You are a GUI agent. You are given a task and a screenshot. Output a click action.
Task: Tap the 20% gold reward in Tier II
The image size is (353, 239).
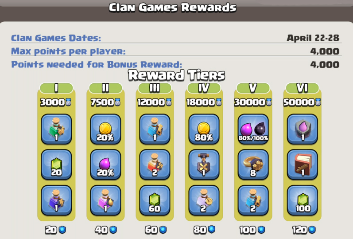pyautogui.click(x=105, y=129)
